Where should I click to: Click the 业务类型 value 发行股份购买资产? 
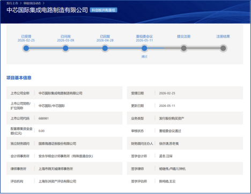(x=172, y=118)
